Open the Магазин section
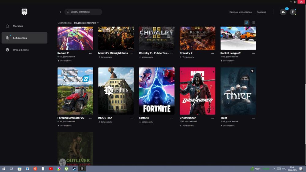 tap(24, 26)
